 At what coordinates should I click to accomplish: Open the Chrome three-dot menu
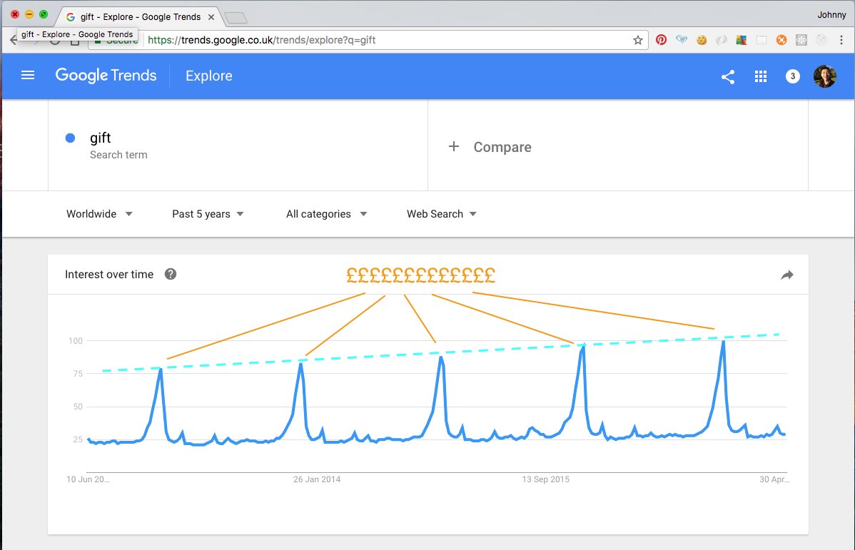[x=841, y=40]
